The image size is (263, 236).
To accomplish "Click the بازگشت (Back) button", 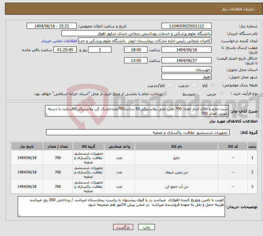I will click(123, 227).
